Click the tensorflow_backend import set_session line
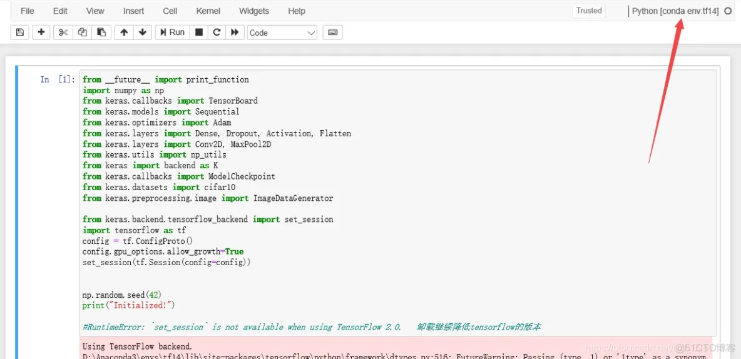Viewport: 741px width, 359px height. coord(208,219)
